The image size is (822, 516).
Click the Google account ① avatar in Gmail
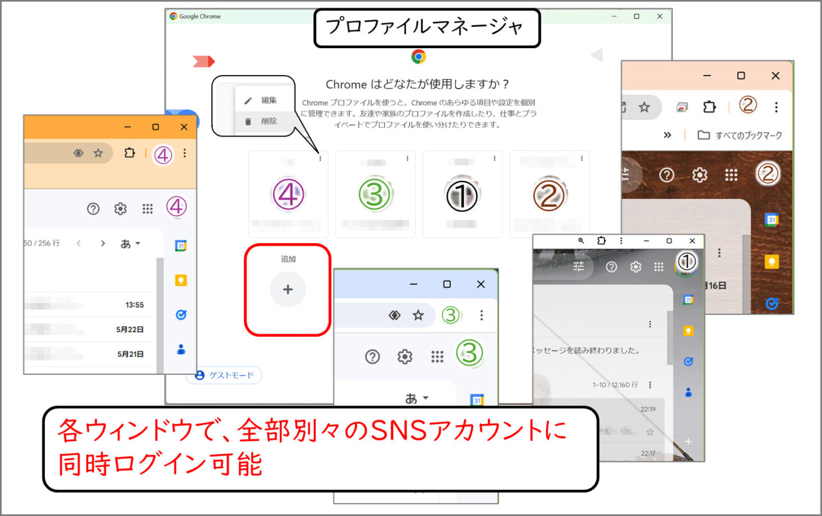click(686, 262)
